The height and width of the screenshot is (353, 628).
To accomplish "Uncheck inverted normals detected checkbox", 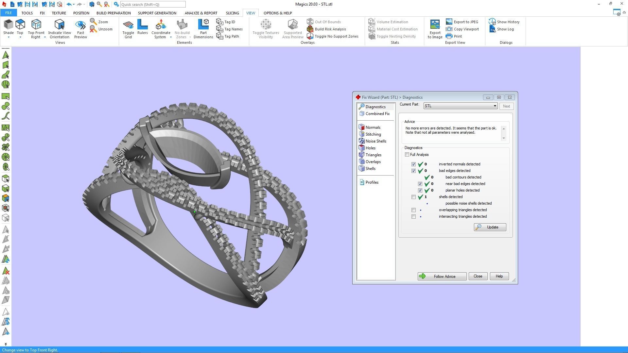I will tap(413, 164).
